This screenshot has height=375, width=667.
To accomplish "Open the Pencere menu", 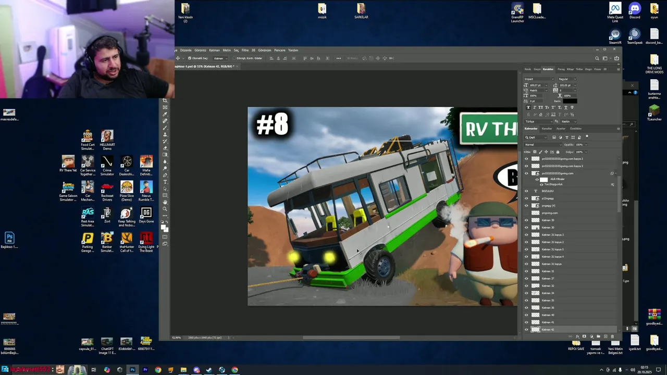I will 280,50.
